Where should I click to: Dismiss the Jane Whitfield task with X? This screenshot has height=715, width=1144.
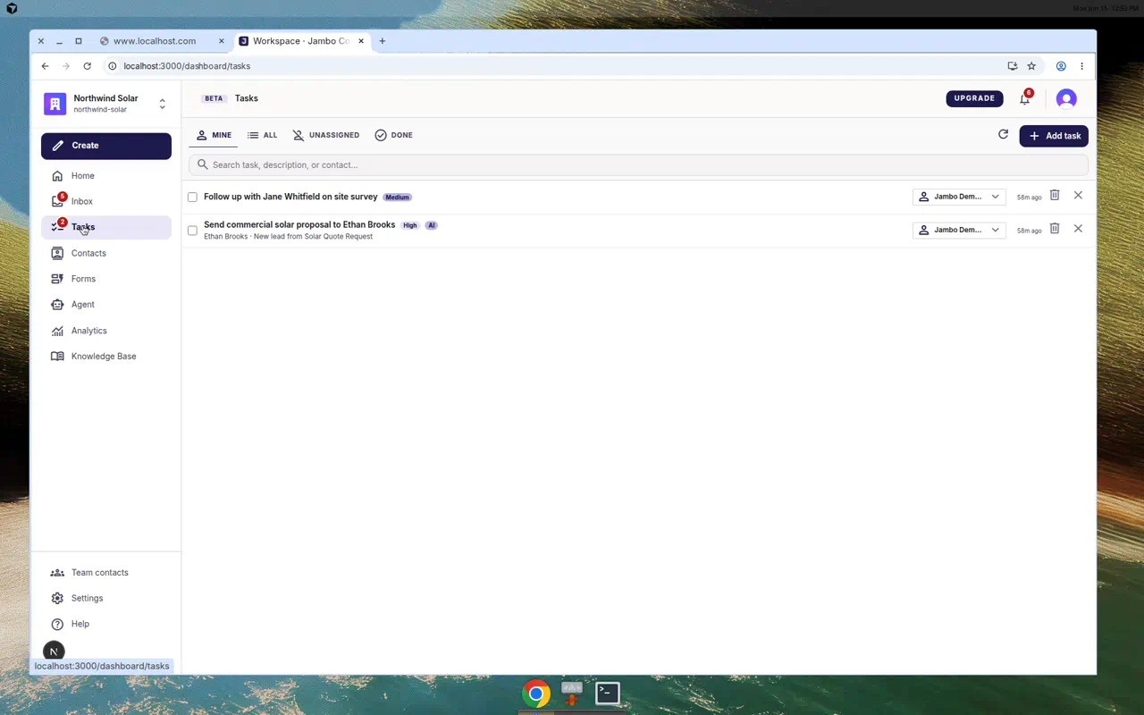coord(1078,196)
